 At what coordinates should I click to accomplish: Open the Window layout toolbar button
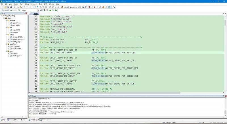pos(109,7)
